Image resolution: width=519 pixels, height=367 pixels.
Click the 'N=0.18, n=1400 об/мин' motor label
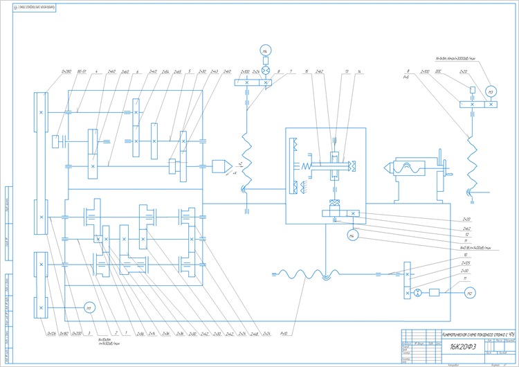(475, 248)
